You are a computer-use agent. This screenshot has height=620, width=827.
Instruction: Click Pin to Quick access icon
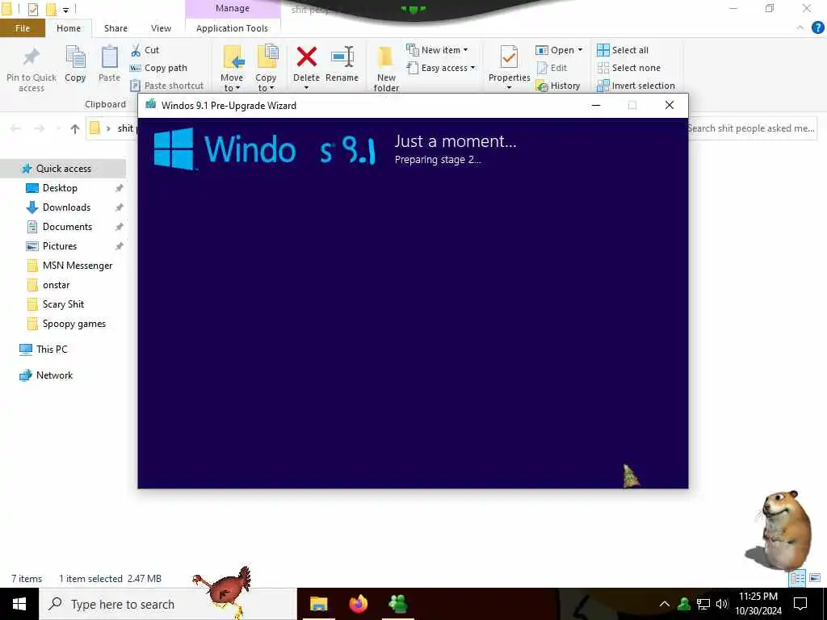coord(31,57)
